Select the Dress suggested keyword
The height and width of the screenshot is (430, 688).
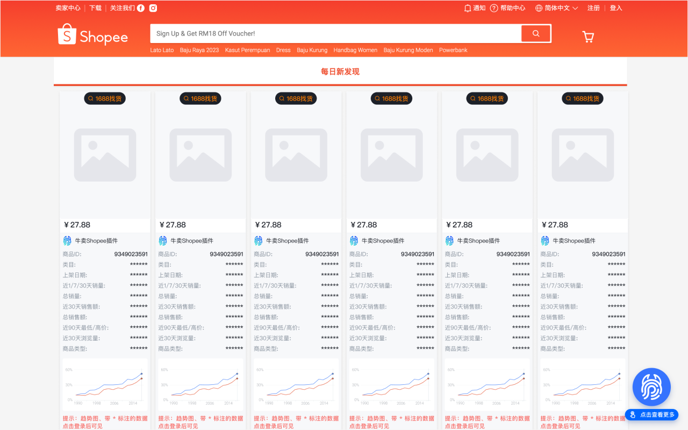[283, 50]
